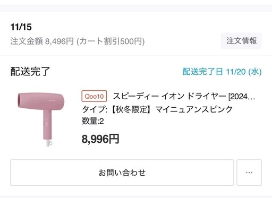Tap the タイプ: 【秋冬限定】 option line
The image size is (272, 198).
point(157,109)
